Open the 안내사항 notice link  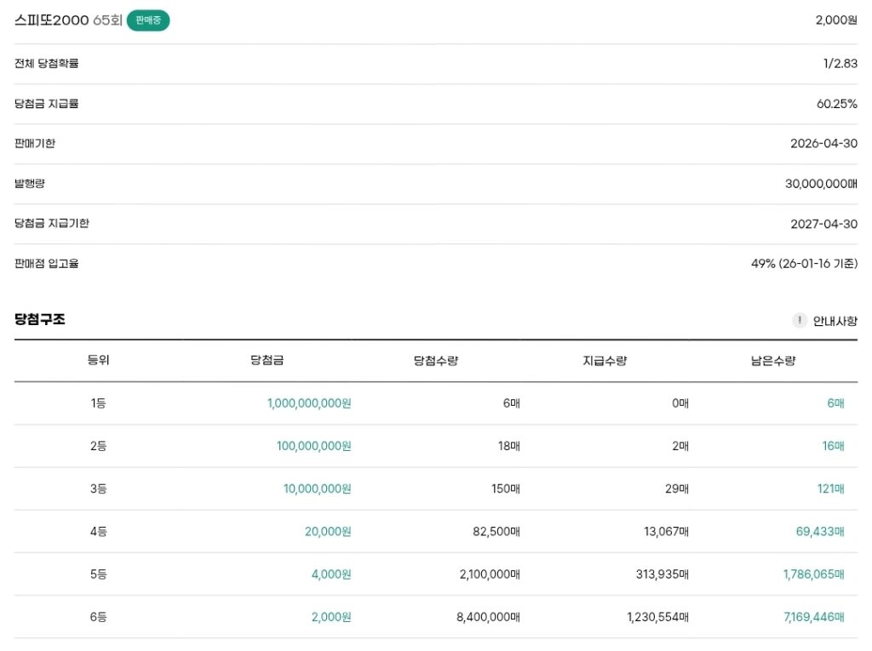[835, 321]
